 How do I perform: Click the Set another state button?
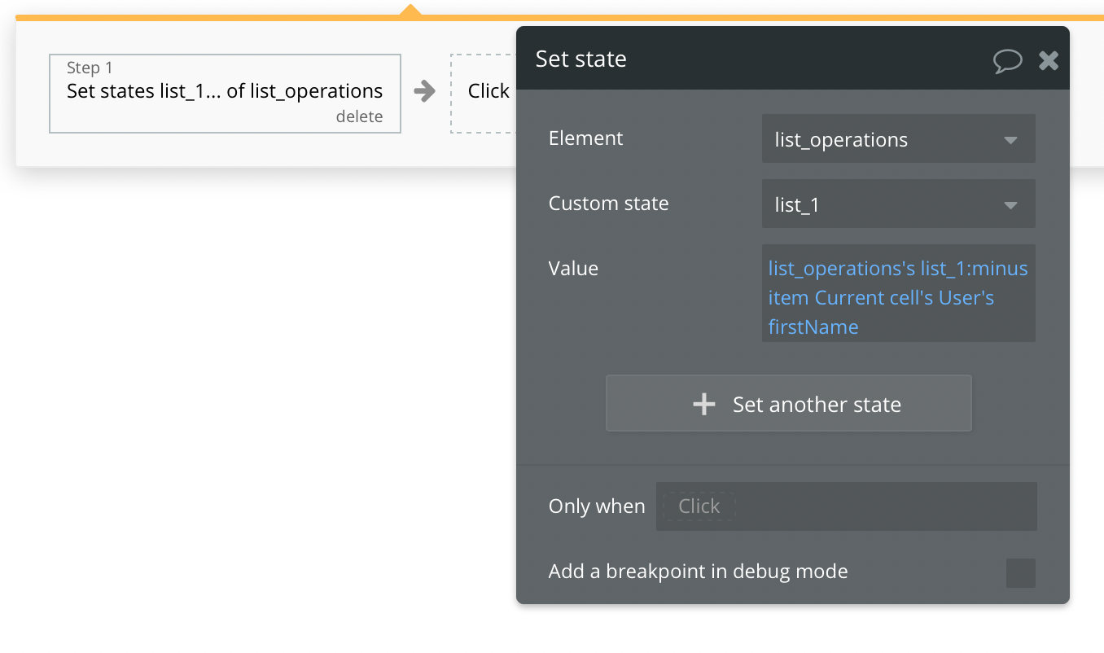(x=789, y=404)
